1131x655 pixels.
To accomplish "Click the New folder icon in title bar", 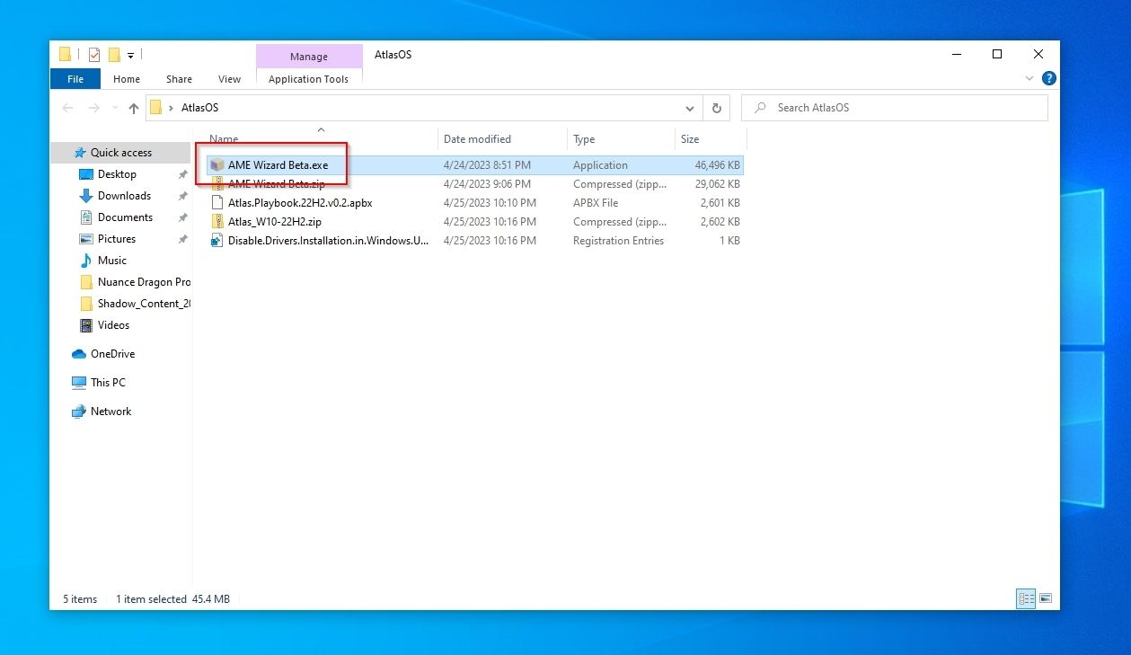I will click(x=114, y=55).
